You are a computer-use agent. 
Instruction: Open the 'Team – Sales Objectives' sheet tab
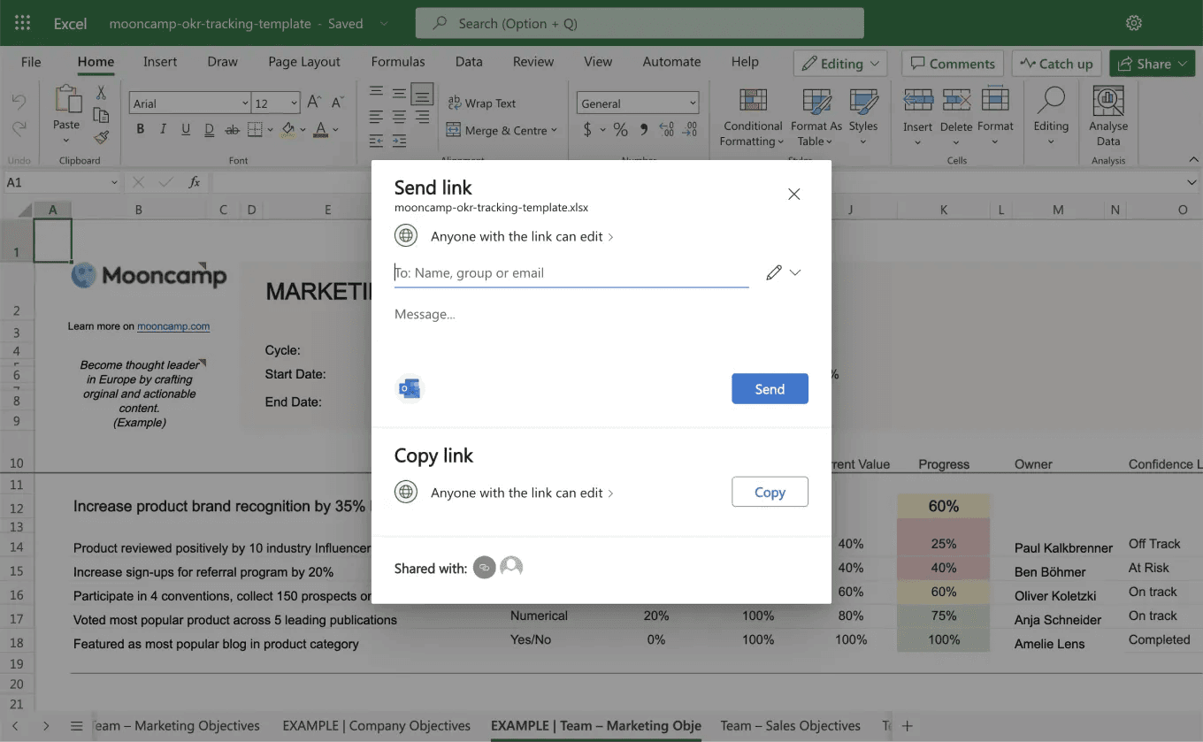[x=790, y=725]
